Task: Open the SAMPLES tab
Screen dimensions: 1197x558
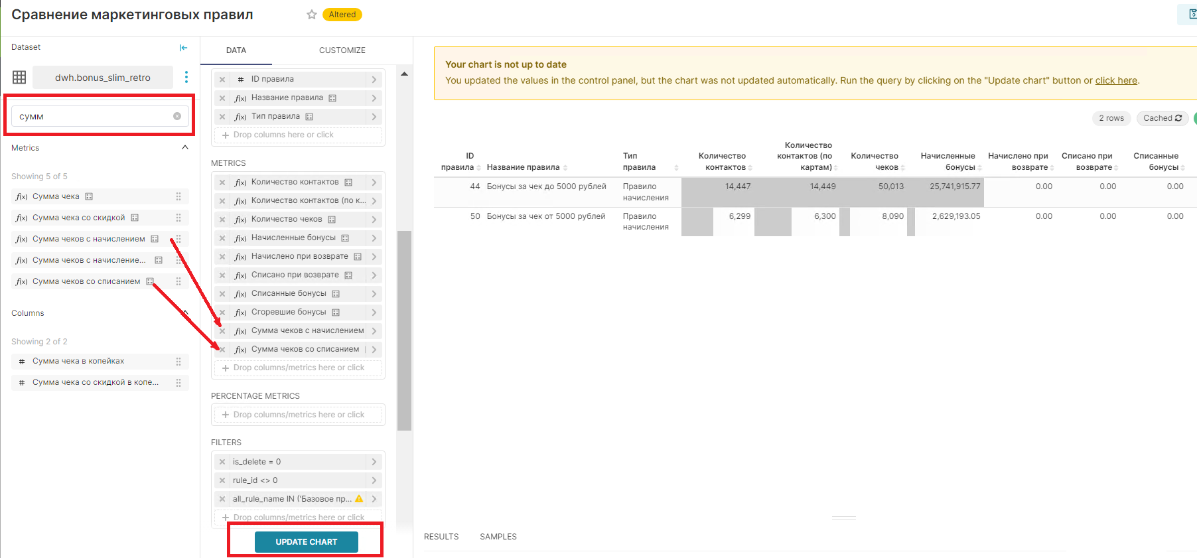Action: [x=498, y=537]
